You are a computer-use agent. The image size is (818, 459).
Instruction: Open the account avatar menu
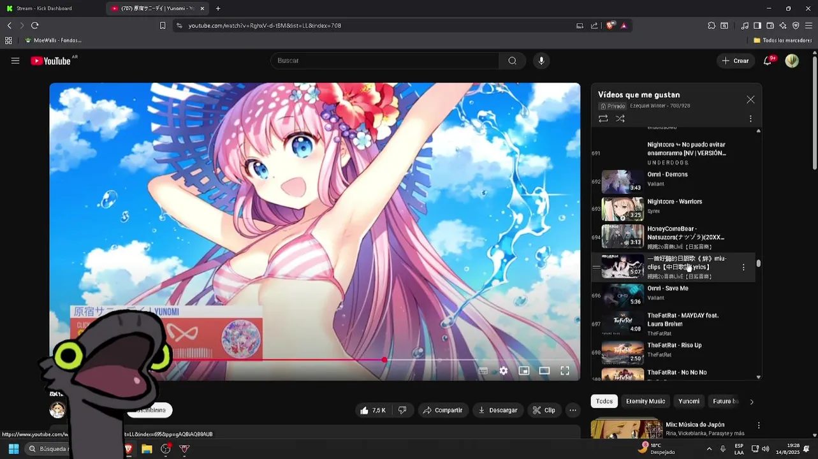[792, 61]
